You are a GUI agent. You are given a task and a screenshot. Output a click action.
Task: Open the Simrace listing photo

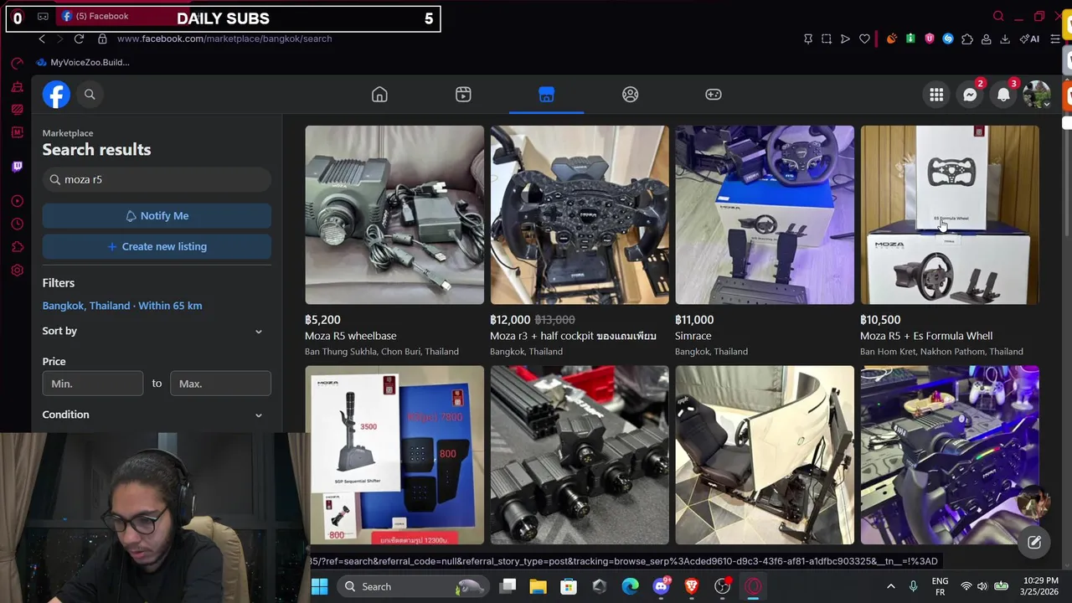click(765, 214)
